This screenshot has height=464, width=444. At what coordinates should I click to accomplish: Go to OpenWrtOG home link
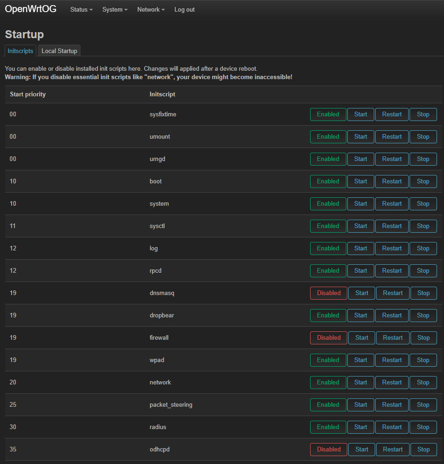31,9
